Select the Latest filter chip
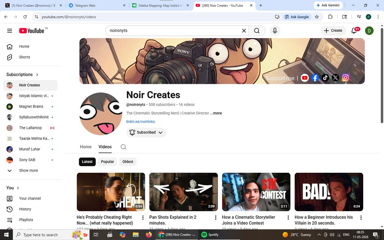The height and width of the screenshot is (240, 384). [x=87, y=162]
